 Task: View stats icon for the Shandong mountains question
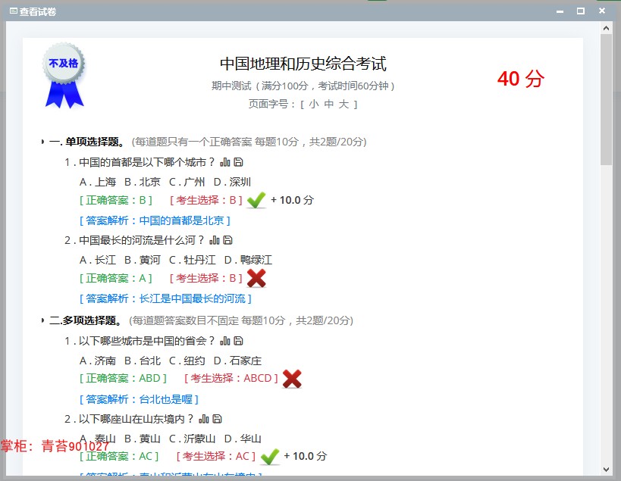(x=203, y=420)
